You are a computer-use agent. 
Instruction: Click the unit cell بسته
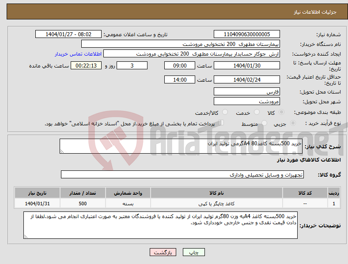click(128, 204)
